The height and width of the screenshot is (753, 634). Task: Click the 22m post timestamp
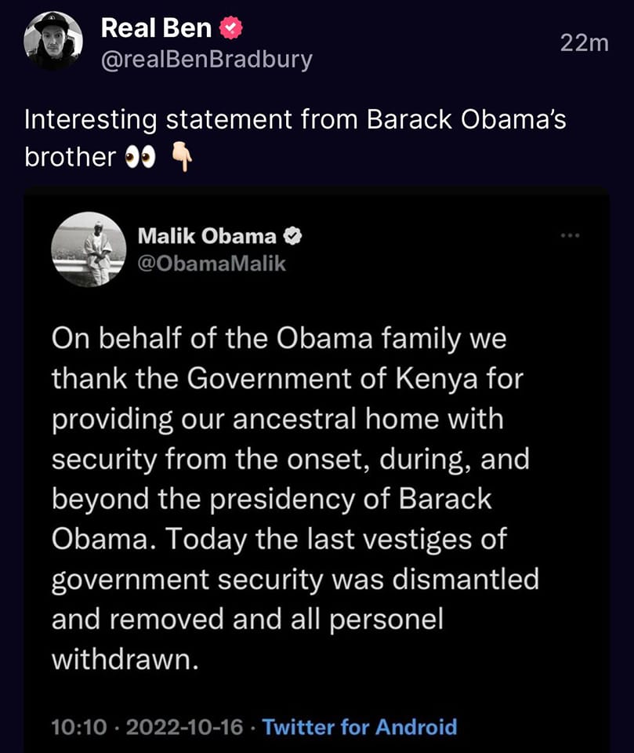pyautogui.click(x=585, y=43)
